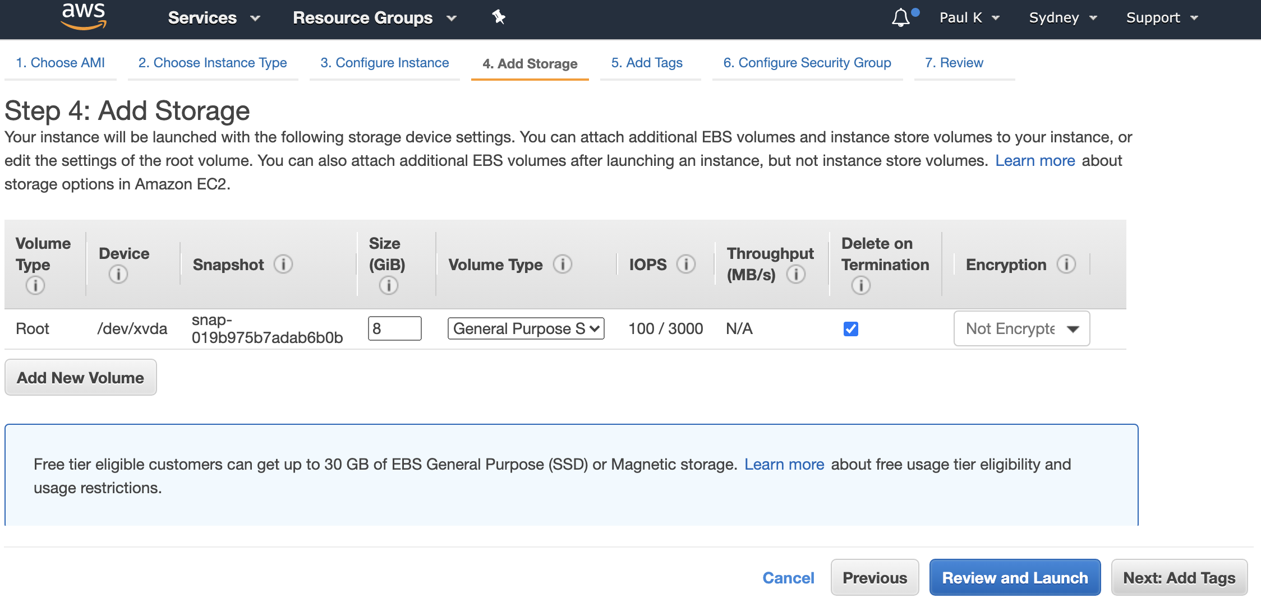
Task: Go to step 2 Choose Instance Type
Action: tap(213, 63)
